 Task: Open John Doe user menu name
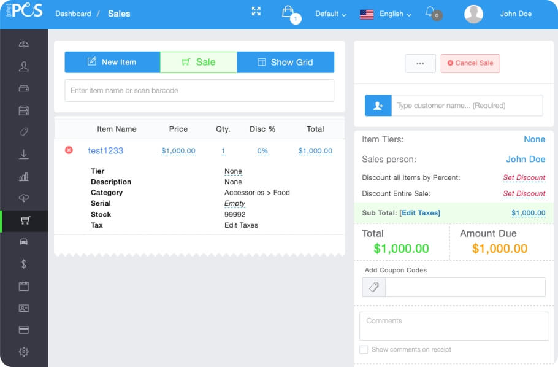[x=516, y=14]
